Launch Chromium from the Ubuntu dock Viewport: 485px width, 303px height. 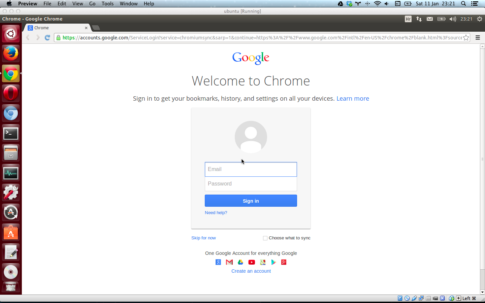[x=11, y=113]
